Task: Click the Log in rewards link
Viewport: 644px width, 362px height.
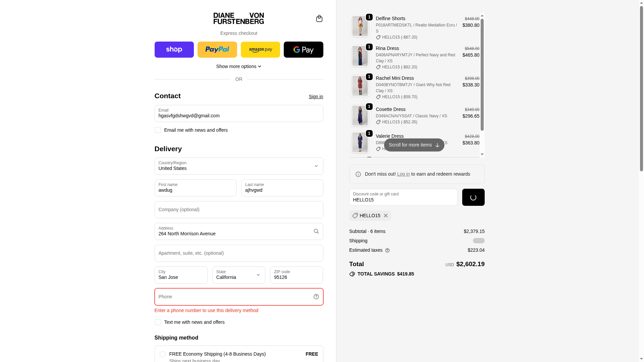Action: (x=403, y=174)
